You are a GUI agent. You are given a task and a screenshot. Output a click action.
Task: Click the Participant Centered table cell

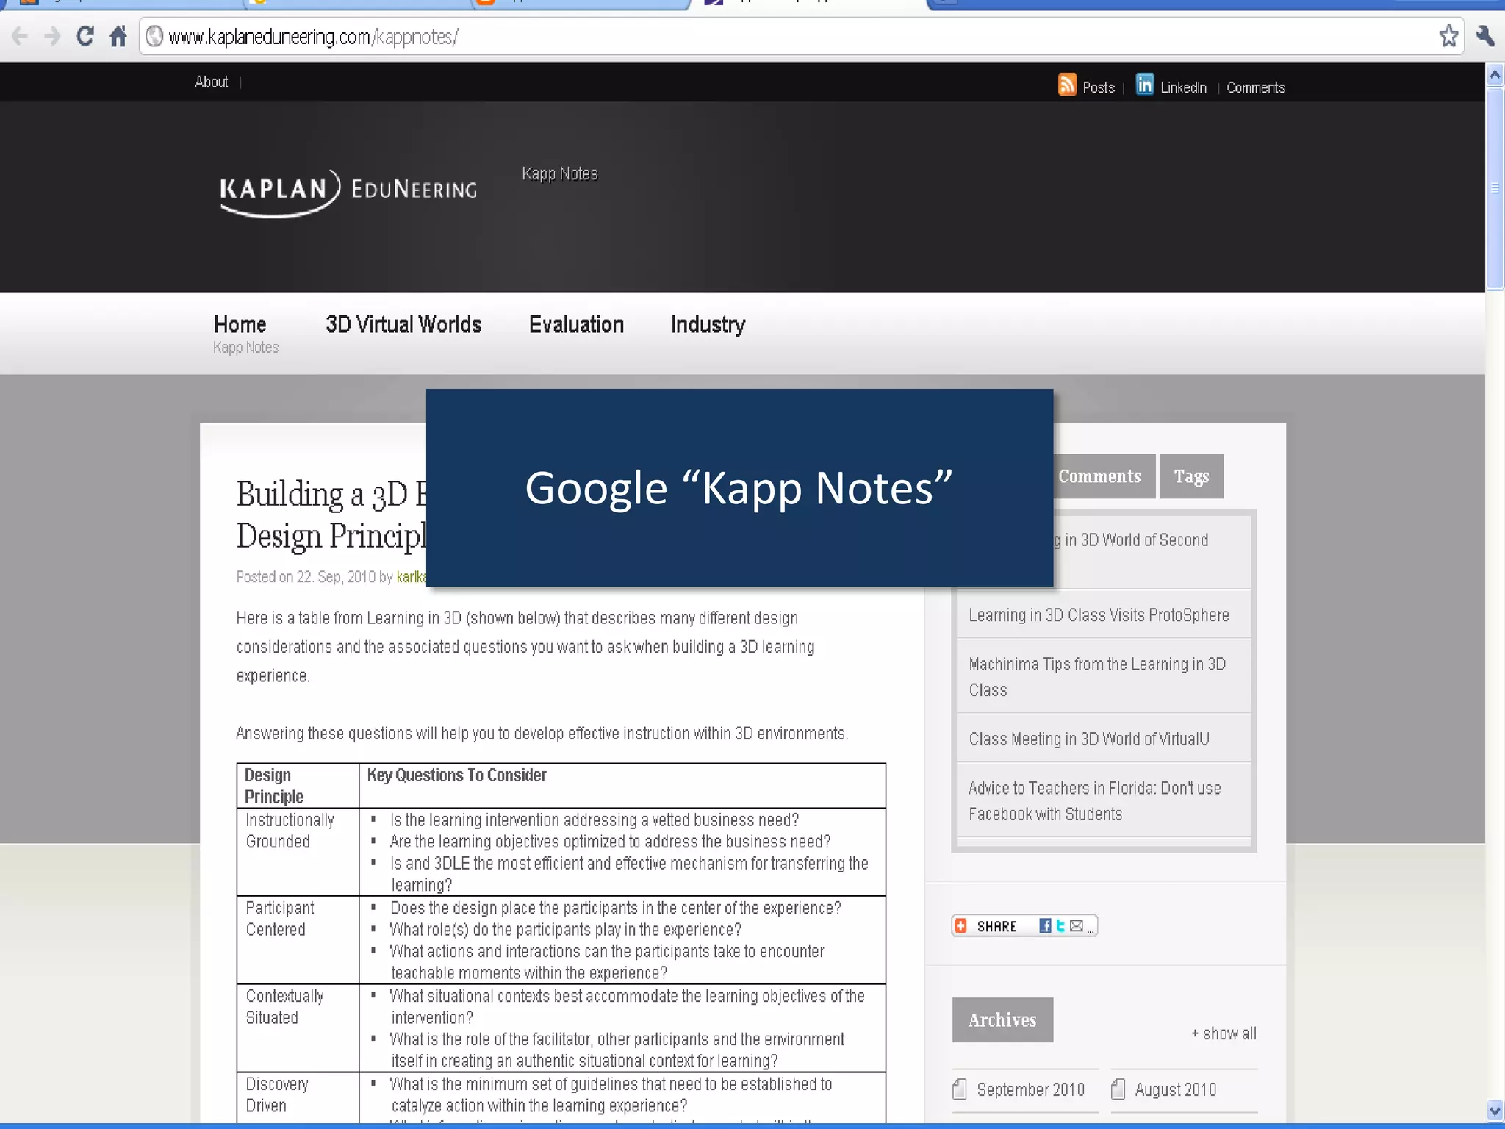click(298, 939)
